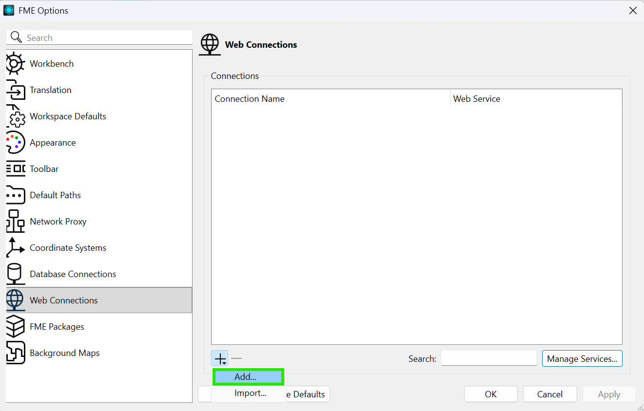Select FME Packages entry
This screenshot has height=411, width=644.
[x=99, y=327]
